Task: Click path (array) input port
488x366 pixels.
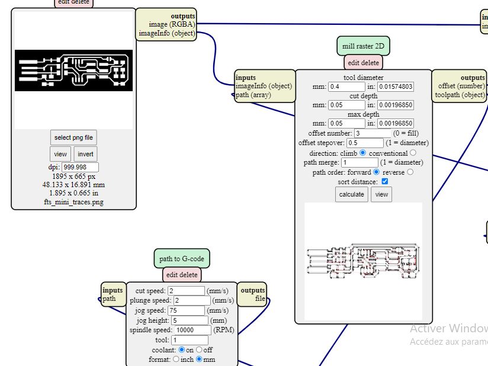Action: pyautogui.click(x=253, y=95)
